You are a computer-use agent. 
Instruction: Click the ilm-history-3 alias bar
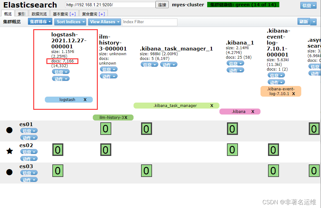(113, 117)
